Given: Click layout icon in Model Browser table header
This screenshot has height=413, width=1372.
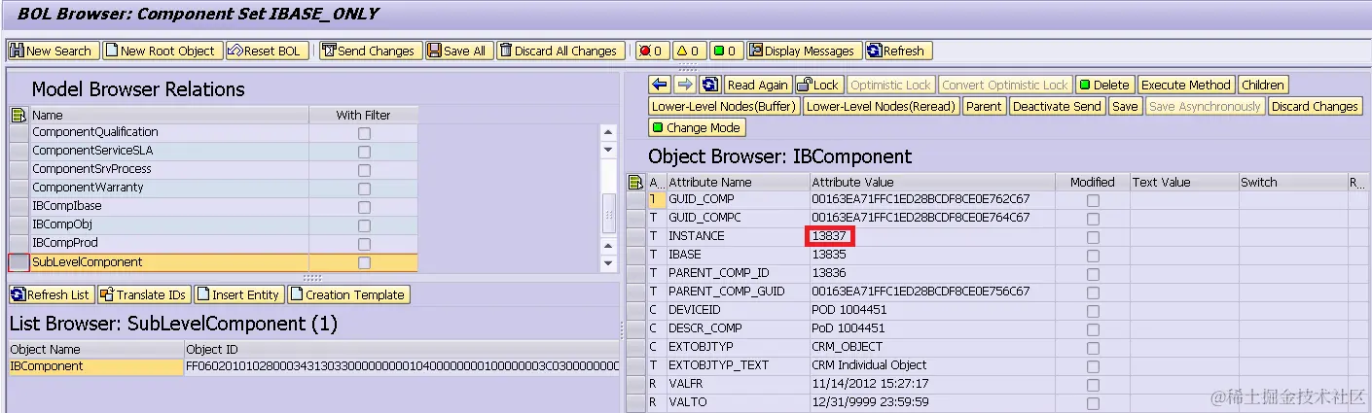Looking at the screenshot, I should 18,115.
